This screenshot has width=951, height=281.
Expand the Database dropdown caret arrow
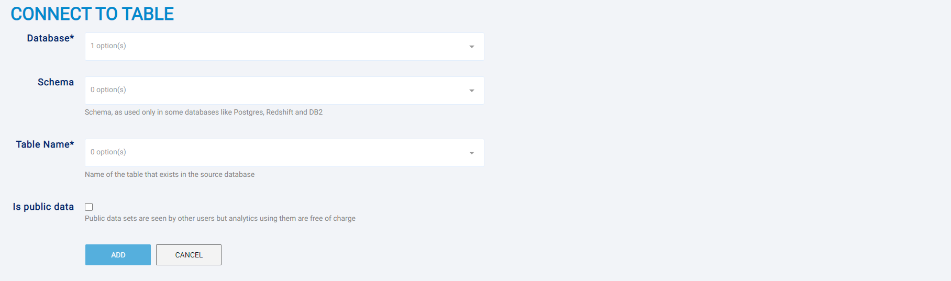click(472, 47)
